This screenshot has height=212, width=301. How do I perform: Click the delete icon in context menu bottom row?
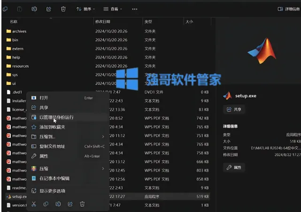coord(82,204)
